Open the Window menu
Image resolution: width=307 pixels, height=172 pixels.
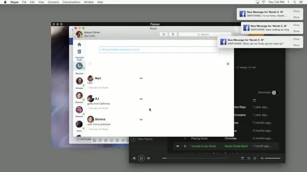click(x=89, y=2)
